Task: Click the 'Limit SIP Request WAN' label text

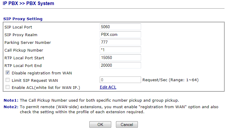Action: (35, 80)
